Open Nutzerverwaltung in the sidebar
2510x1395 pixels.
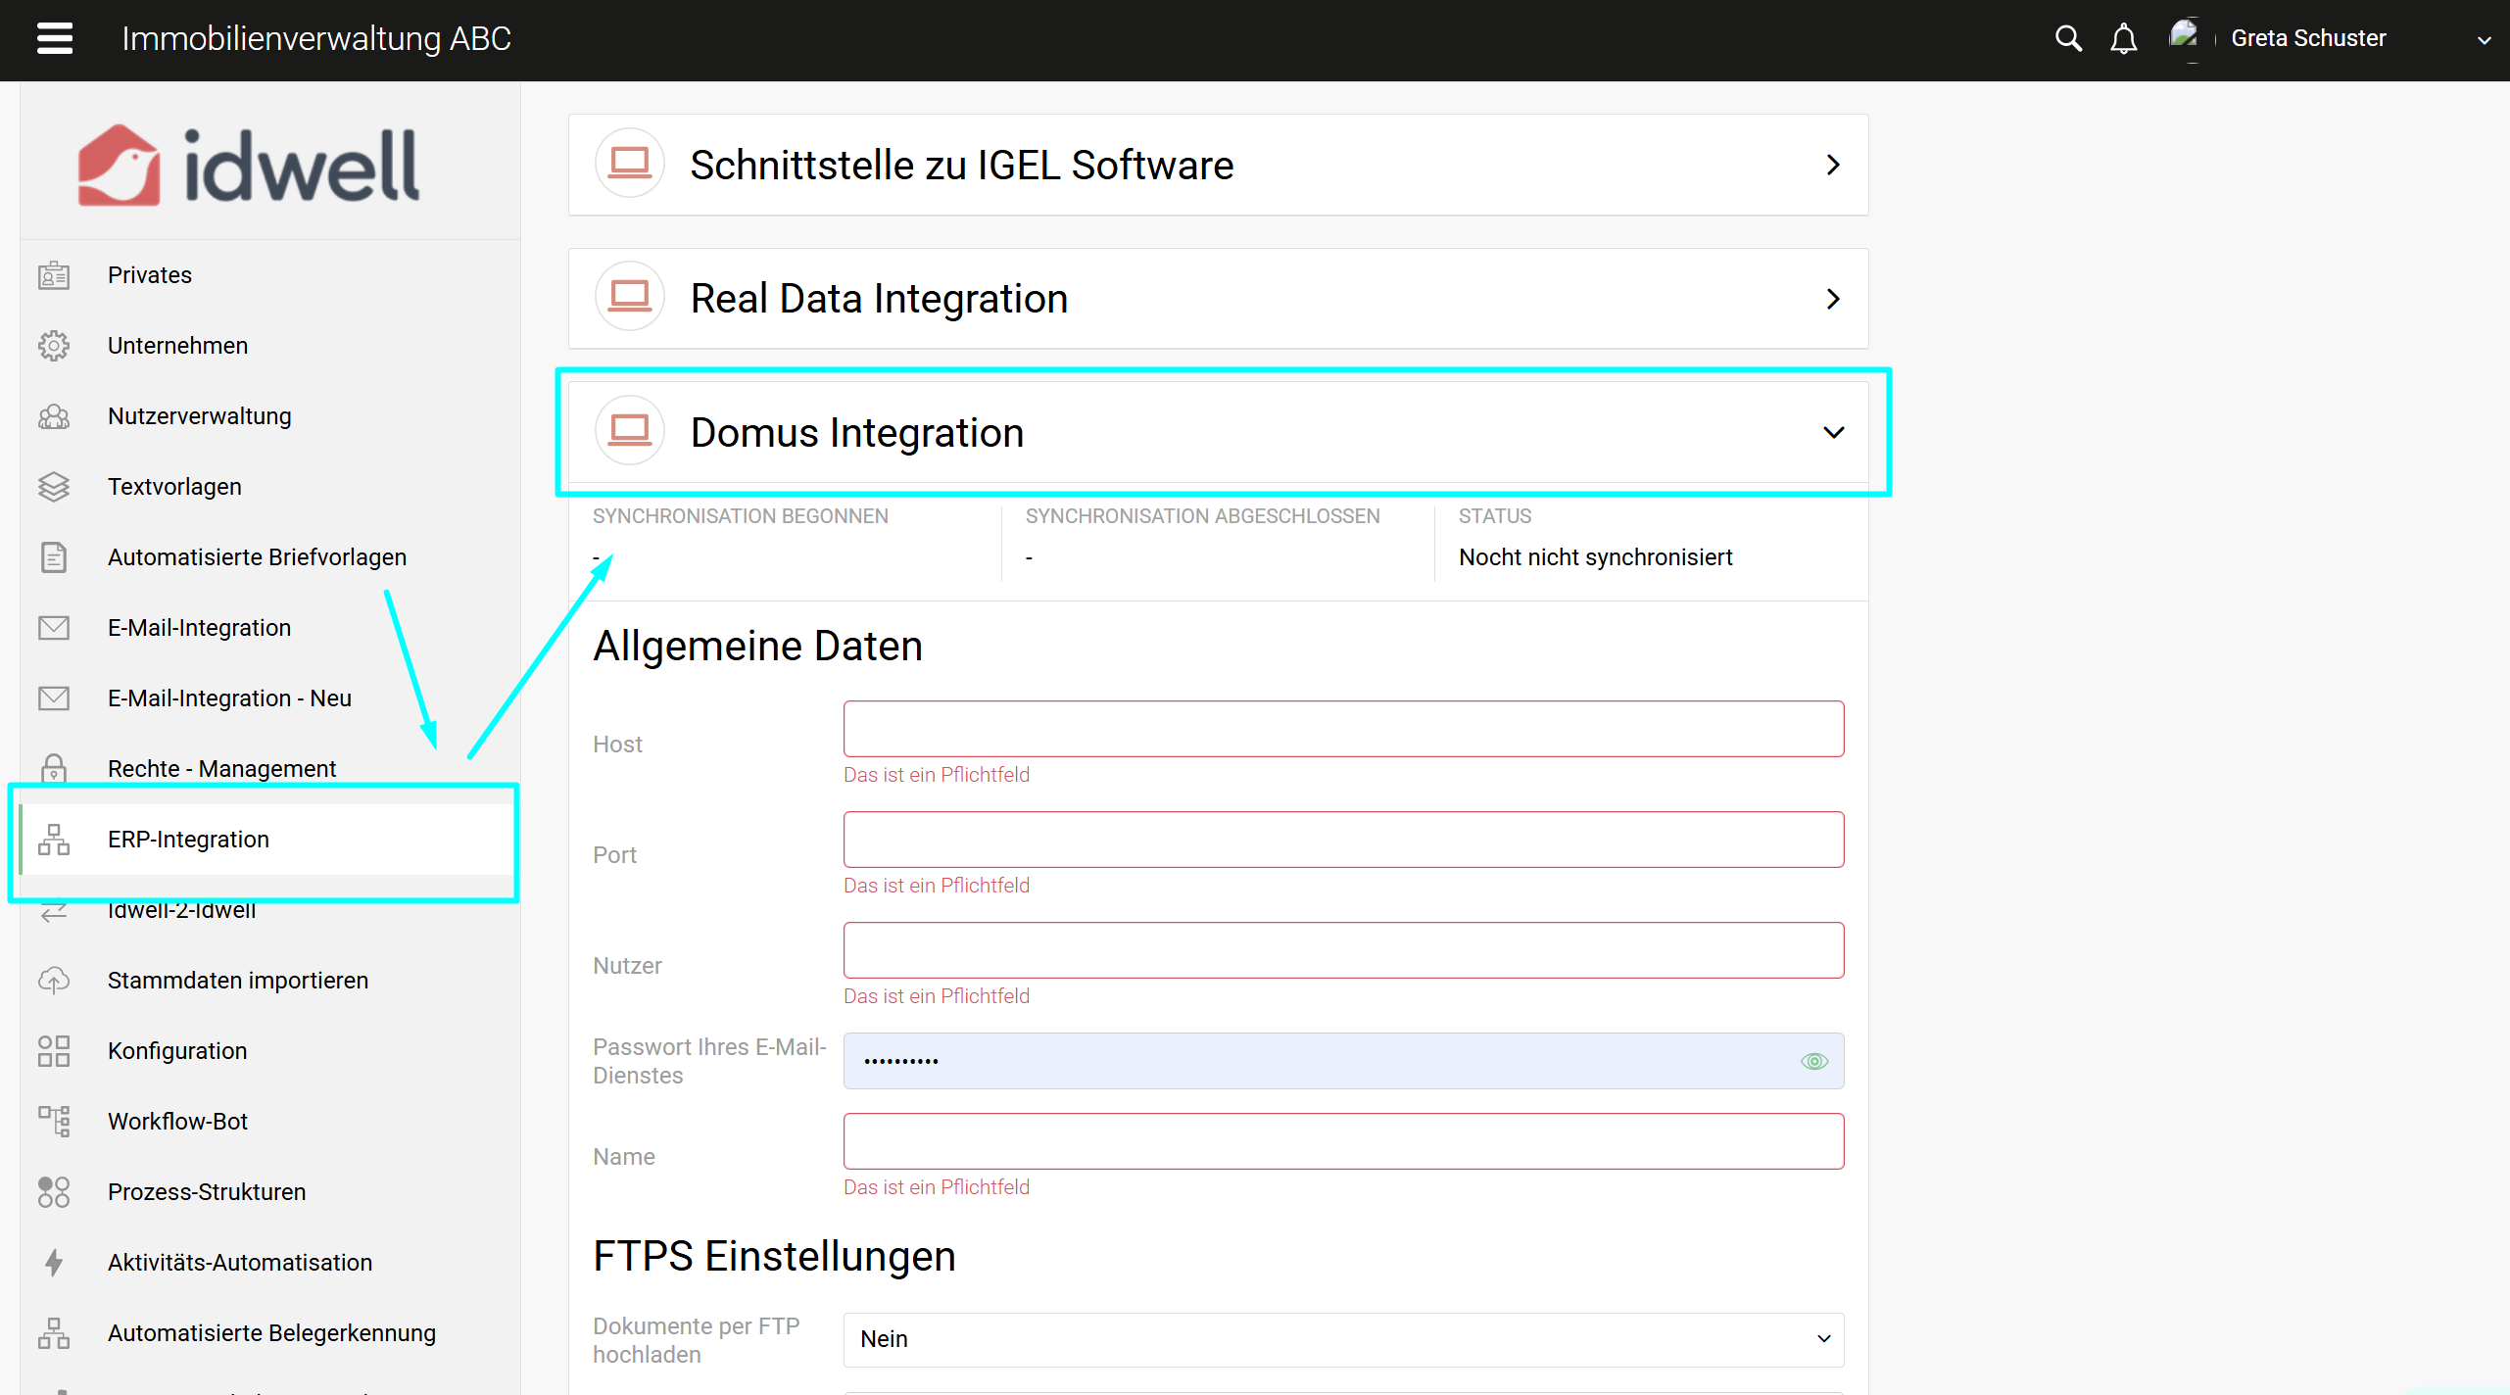click(199, 416)
